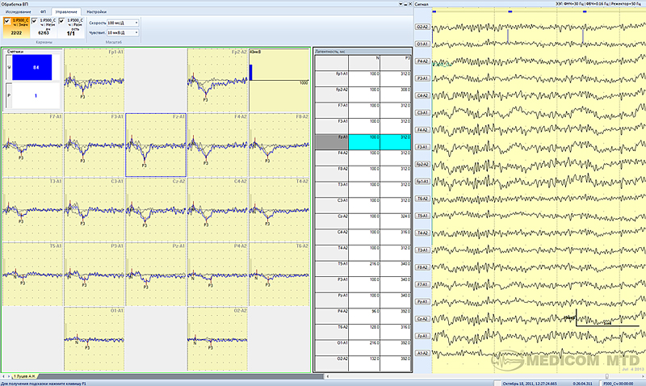Select the Fp1-A1 row header in latency table
Image resolution: width=646 pixels, height=386 pixels.
[332, 78]
